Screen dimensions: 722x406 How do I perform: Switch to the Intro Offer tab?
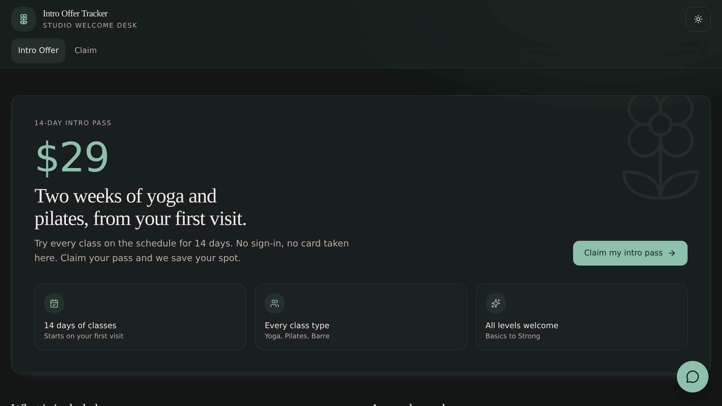[x=38, y=50]
